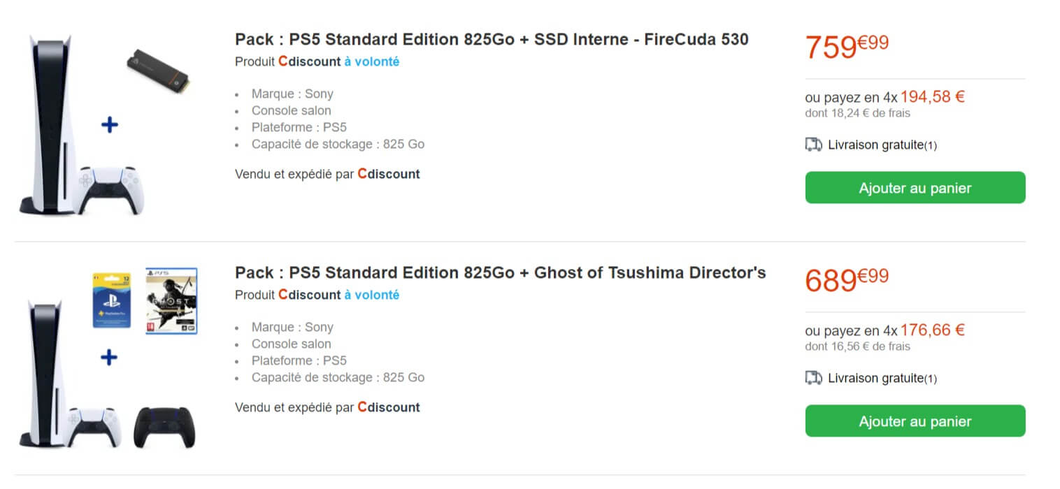The height and width of the screenshot is (489, 1060).
Task: Open the Ghost of Tsushima pack title
Action: (x=500, y=272)
